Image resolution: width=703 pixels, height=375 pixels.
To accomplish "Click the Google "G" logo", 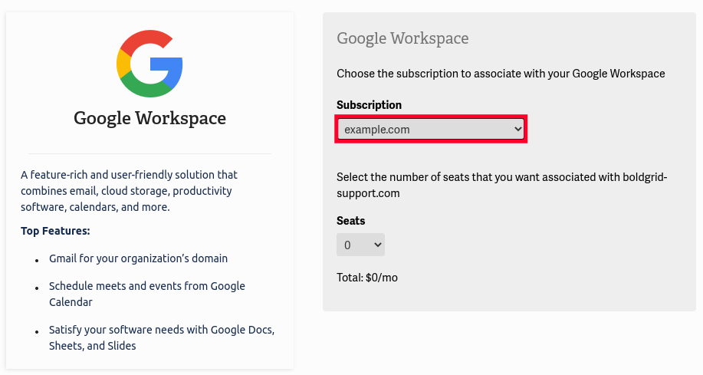I will pos(149,64).
